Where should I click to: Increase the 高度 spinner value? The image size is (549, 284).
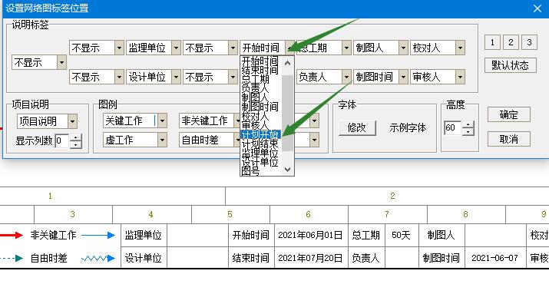coord(468,124)
